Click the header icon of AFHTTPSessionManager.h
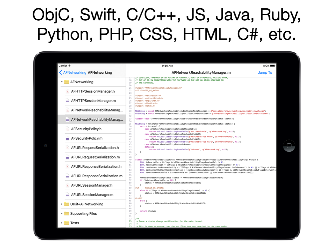Viewport: 333px width, 250px height. coord(67,91)
